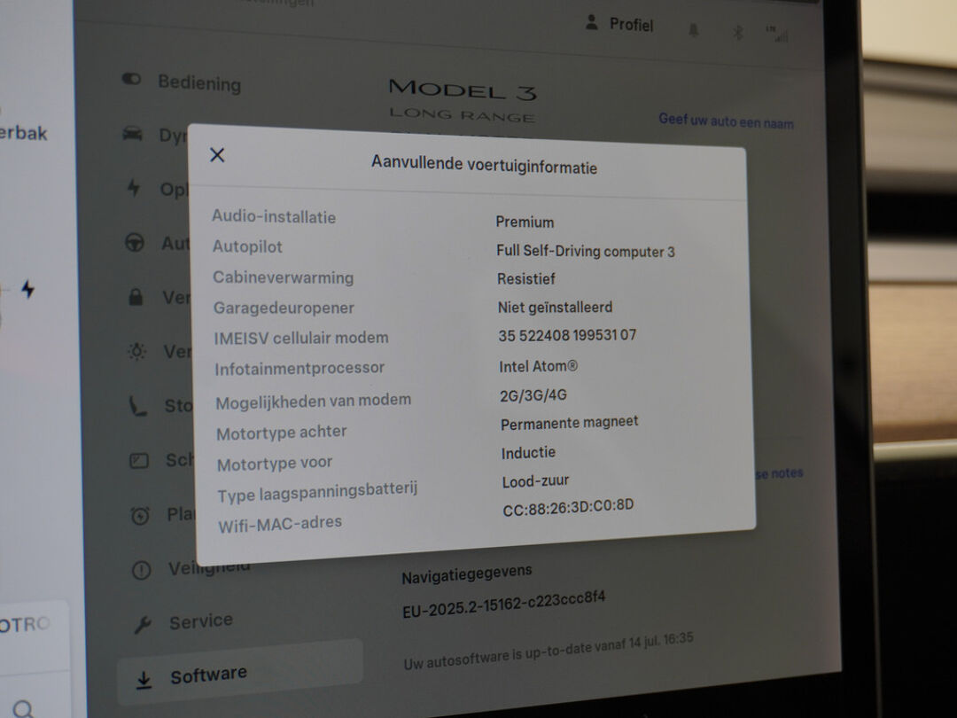
Task: Tap the notification bell icon
Action: click(x=694, y=30)
